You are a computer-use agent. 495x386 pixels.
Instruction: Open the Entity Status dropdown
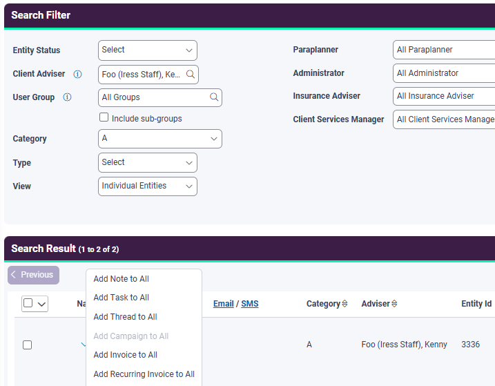147,50
